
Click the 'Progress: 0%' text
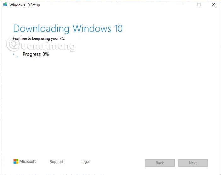click(36, 54)
